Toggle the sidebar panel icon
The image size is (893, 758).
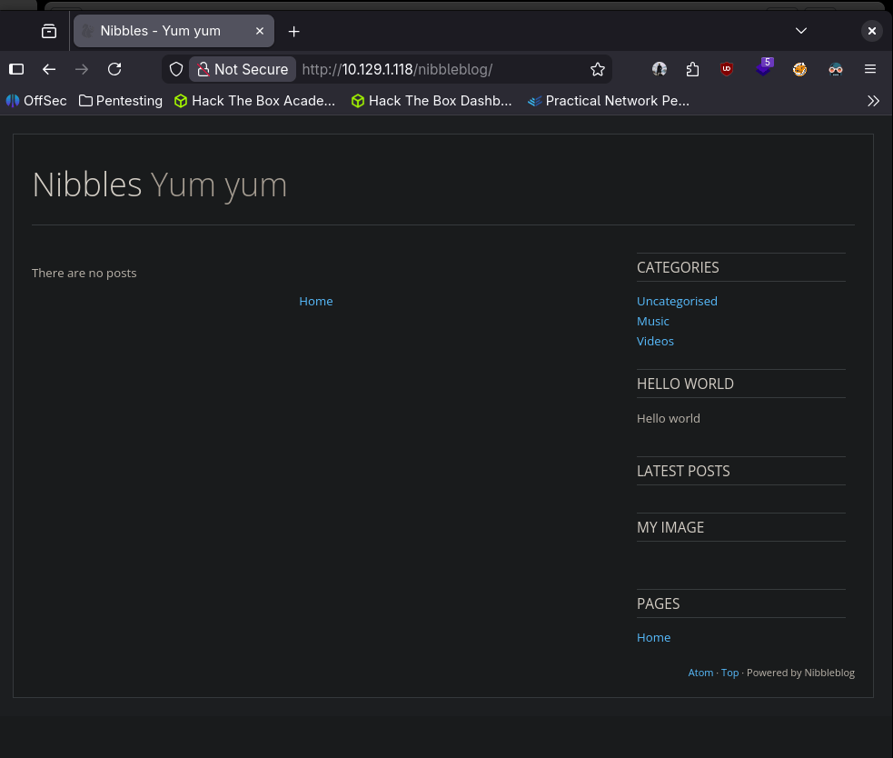(x=16, y=69)
